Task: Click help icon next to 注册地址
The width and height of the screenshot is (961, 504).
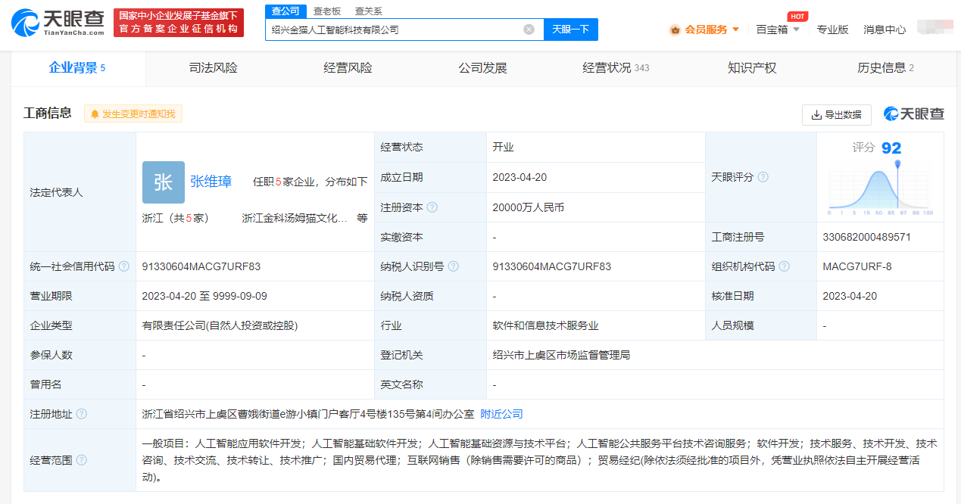Action: [81, 414]
